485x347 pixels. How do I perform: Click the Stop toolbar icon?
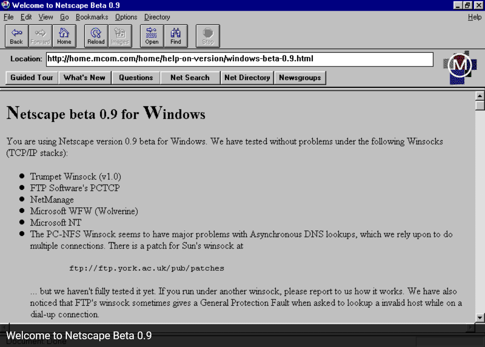tap(208, 36)
